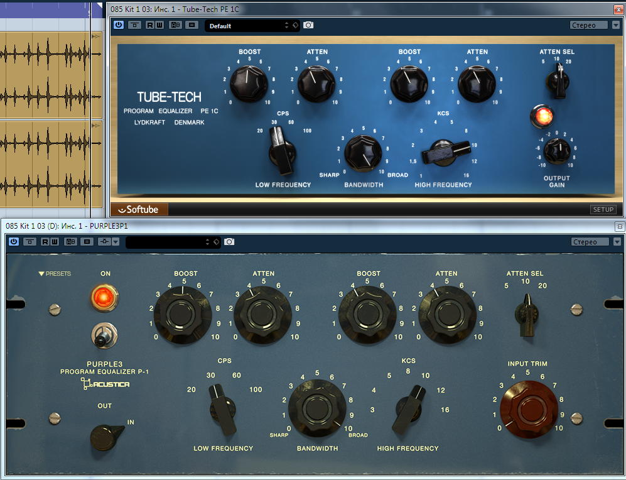Open preset functions menu icon in PURPLE3P1 header

[x=87, y=242]
